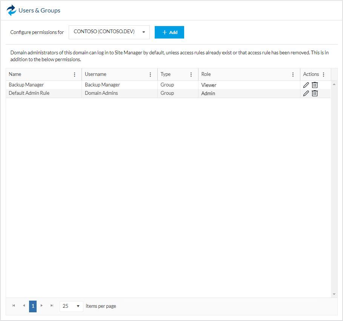Open Username column options menu
Screen dimensions: 343x321
tap(150, 74)
